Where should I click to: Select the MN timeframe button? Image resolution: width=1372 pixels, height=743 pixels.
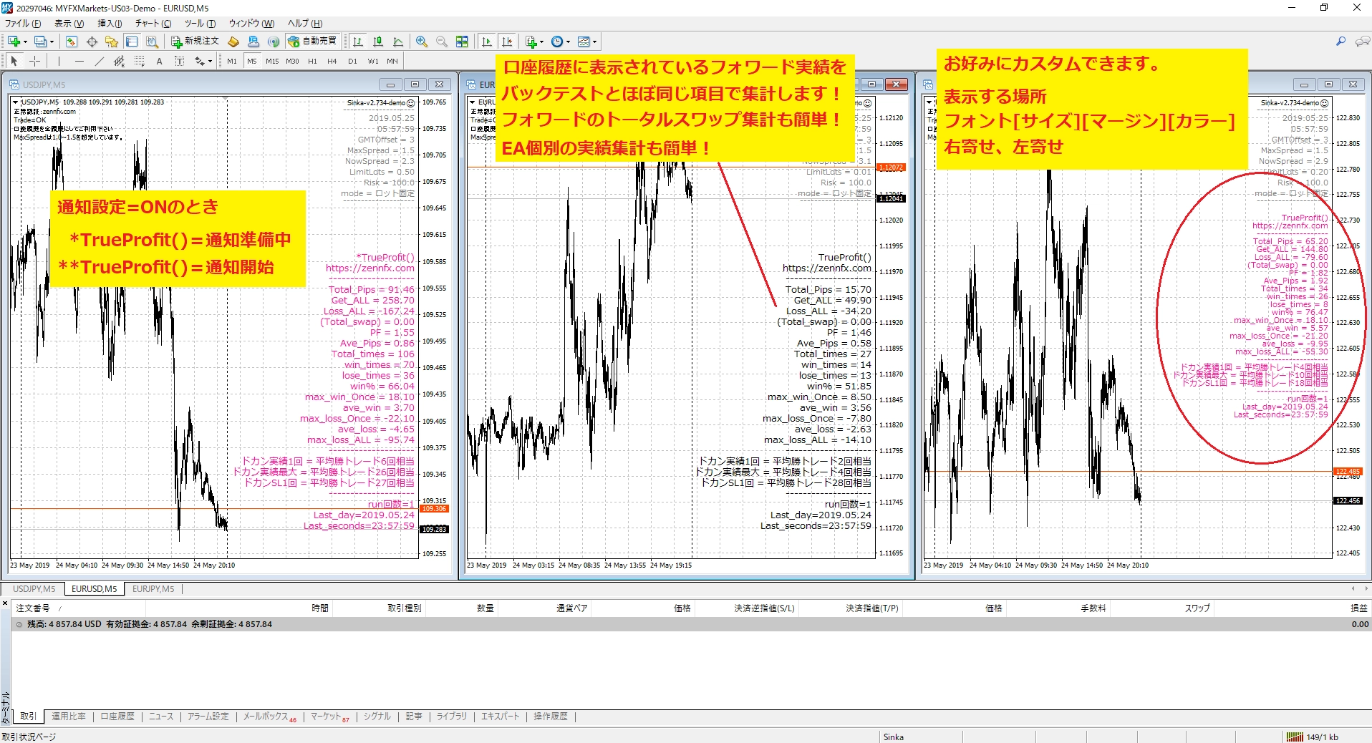(x=392, y=61)
